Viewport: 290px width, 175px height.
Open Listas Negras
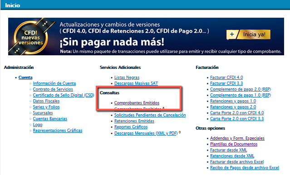(x=127, y=78)
